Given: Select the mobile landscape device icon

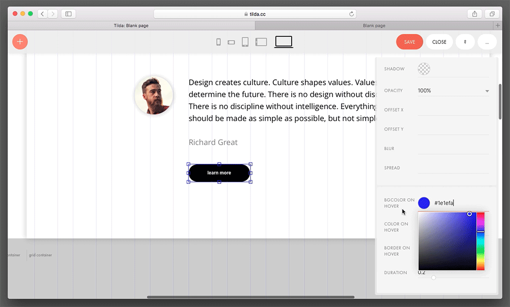Looking at the screenshot, I should point(231,42).
